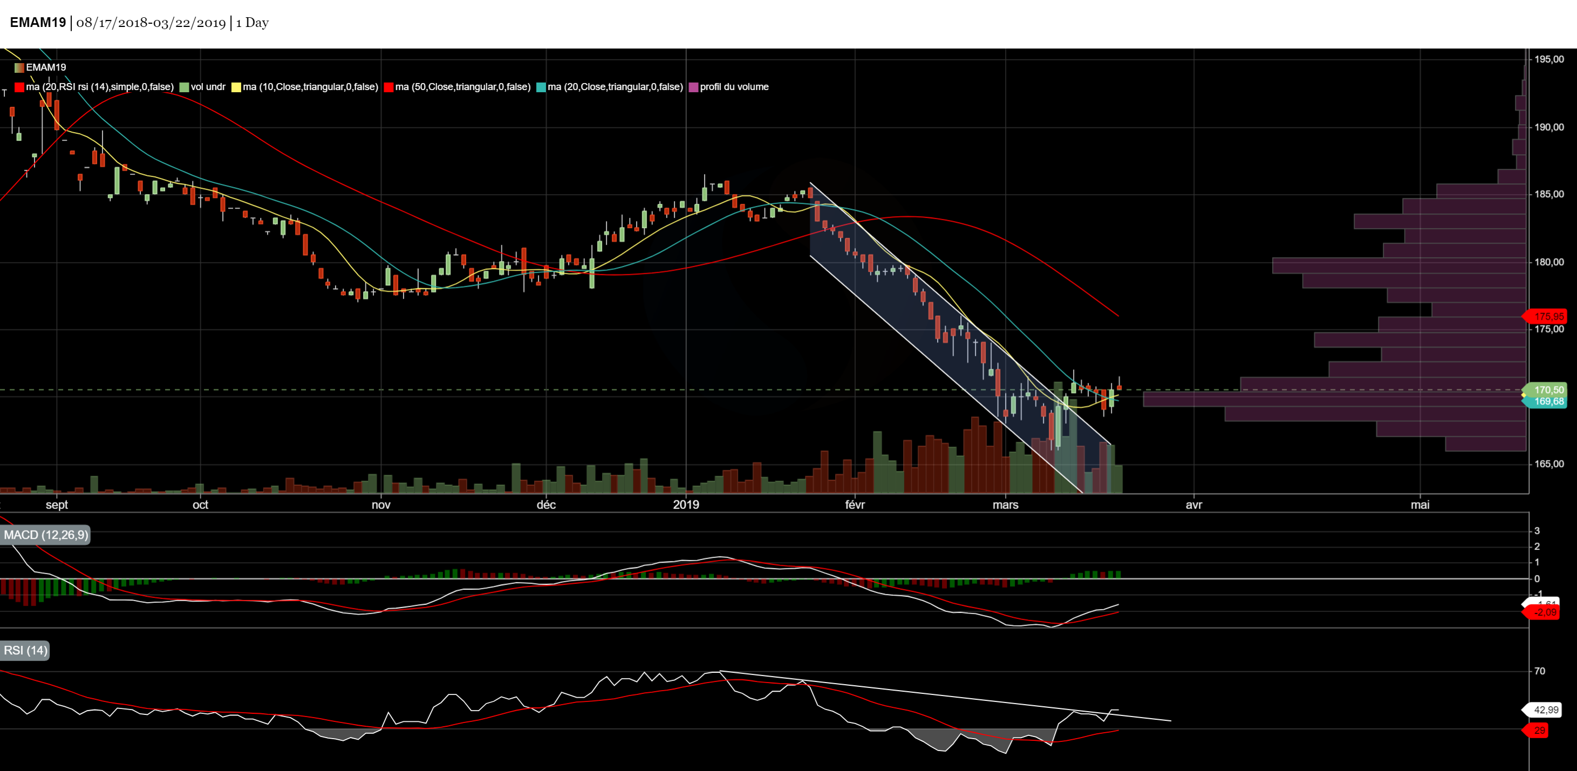
Task: Click green swatch beside vol undr legend
Action: (x=185, y=87)
